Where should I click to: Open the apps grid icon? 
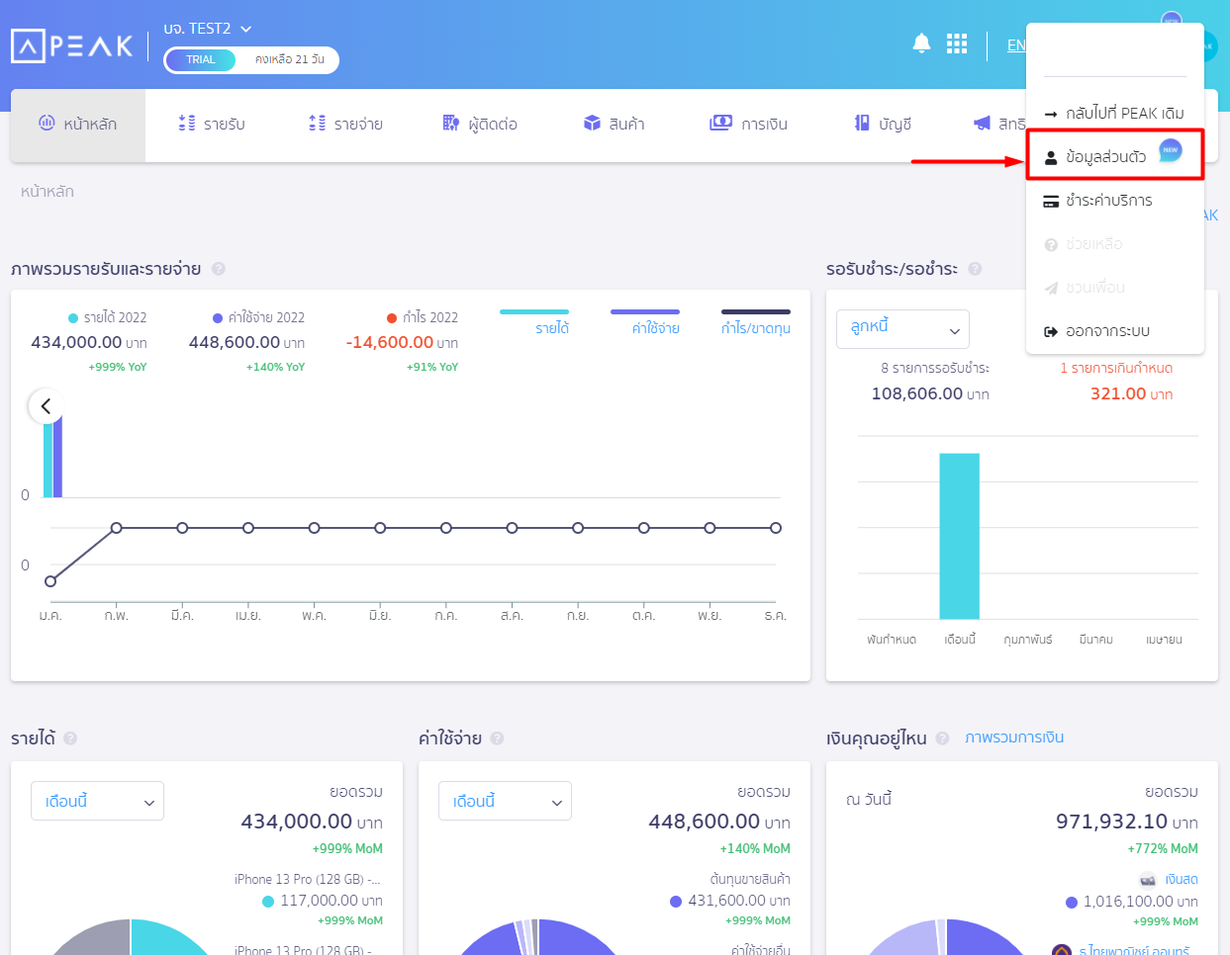click(x=957, y=43)
